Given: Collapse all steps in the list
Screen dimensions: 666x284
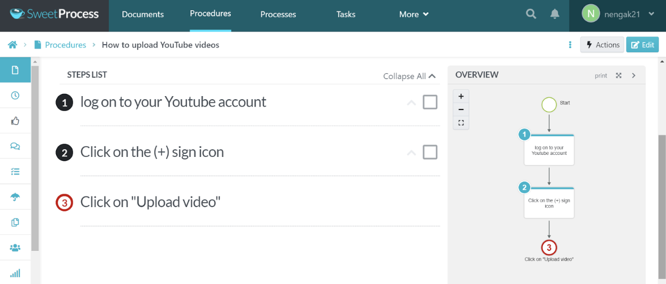Looking at the screenshot, I should [409, 76].
